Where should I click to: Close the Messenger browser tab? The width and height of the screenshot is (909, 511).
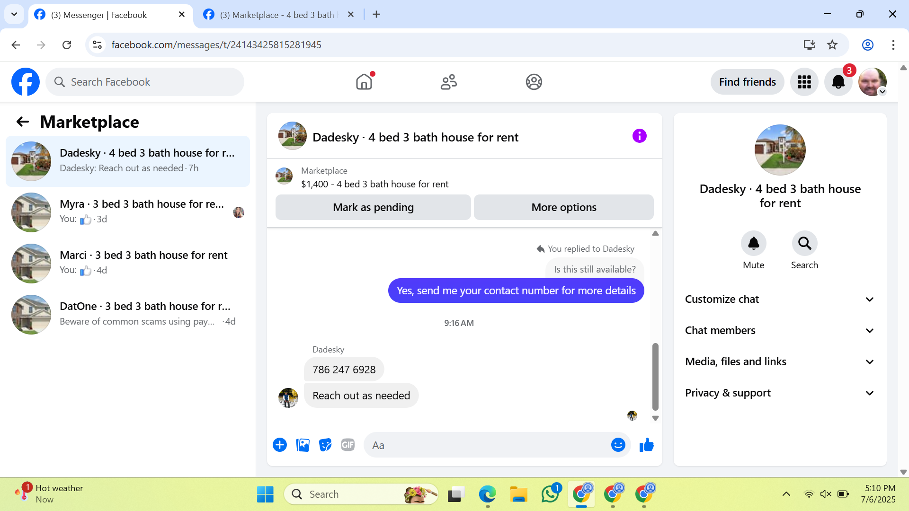pos(182,15)
